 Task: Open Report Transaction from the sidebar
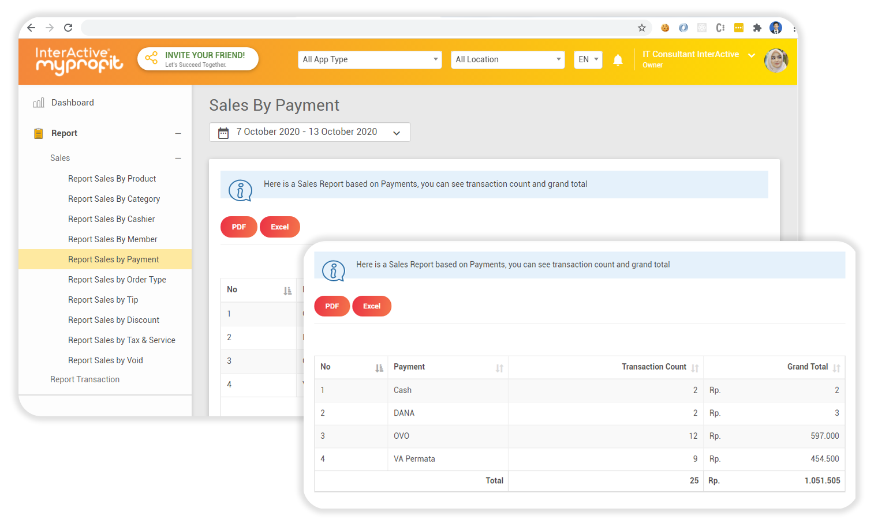85,379
